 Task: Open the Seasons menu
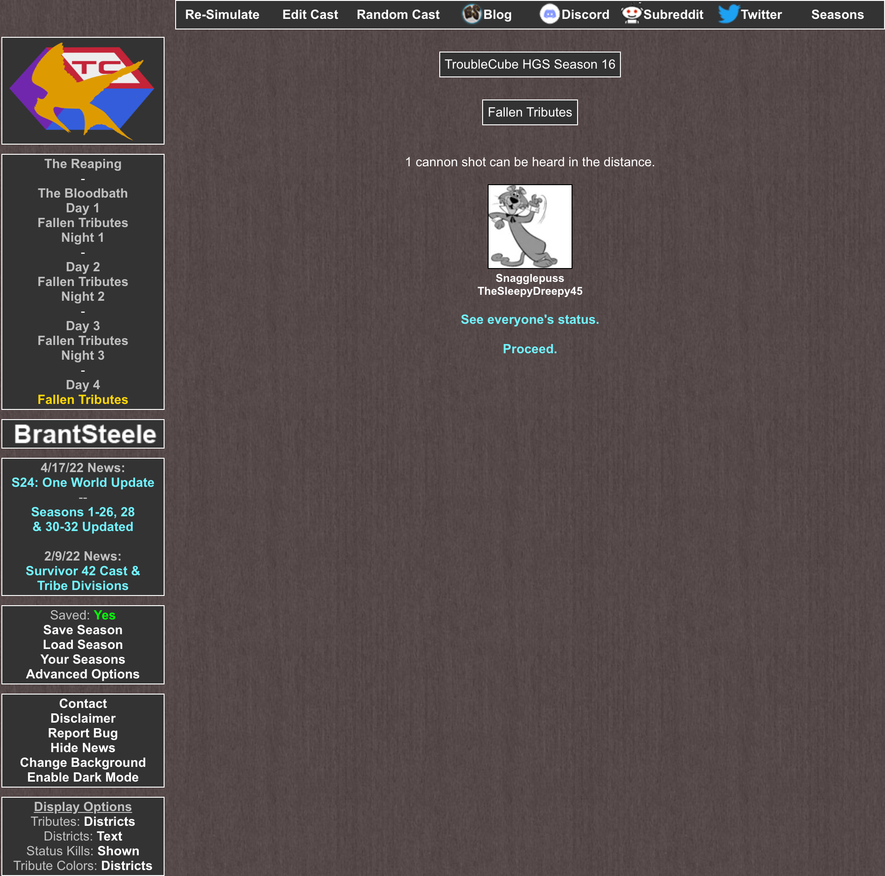pyautogui.click(x=837, y=15)
